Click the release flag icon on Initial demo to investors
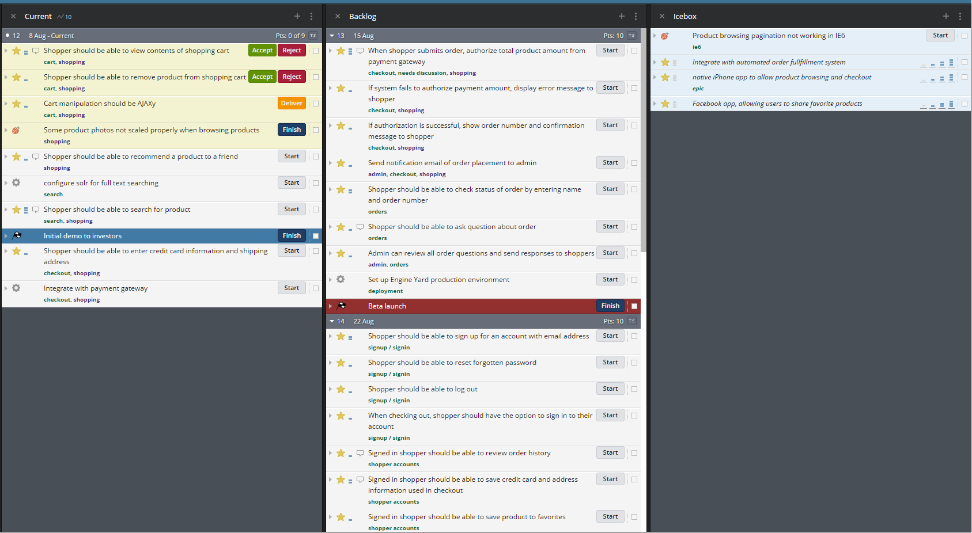This screenshot has width=972, height=533. (17, 235)
